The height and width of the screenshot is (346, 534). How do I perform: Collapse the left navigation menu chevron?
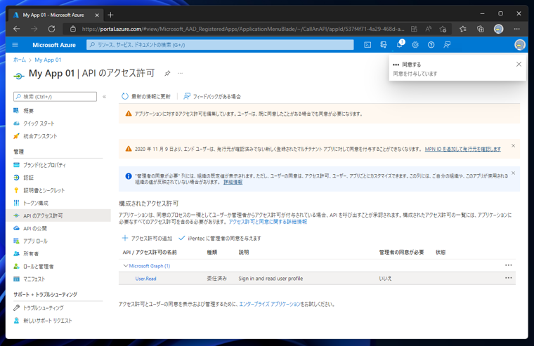[x=104, y=97]
